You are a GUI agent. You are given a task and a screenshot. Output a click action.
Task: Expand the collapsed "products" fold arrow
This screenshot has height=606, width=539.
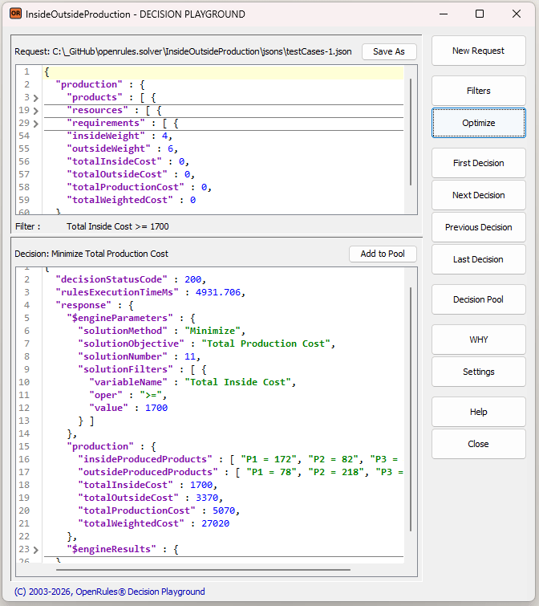[35, 98]
